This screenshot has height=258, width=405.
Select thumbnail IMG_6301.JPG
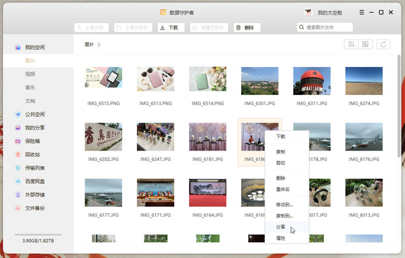coord(260,81)
